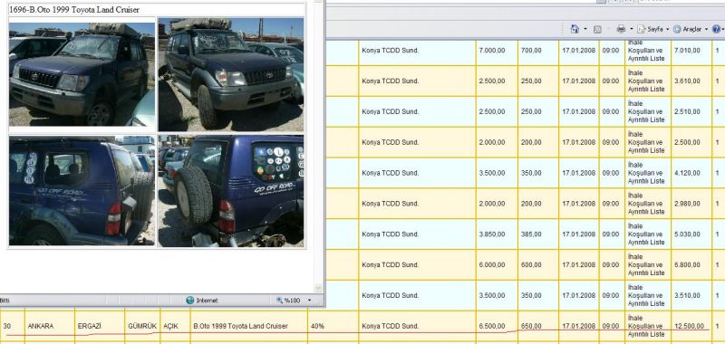Click the RSS feeds icon
The width and height of the screenshot is (725, 344).
coord(597,29)
